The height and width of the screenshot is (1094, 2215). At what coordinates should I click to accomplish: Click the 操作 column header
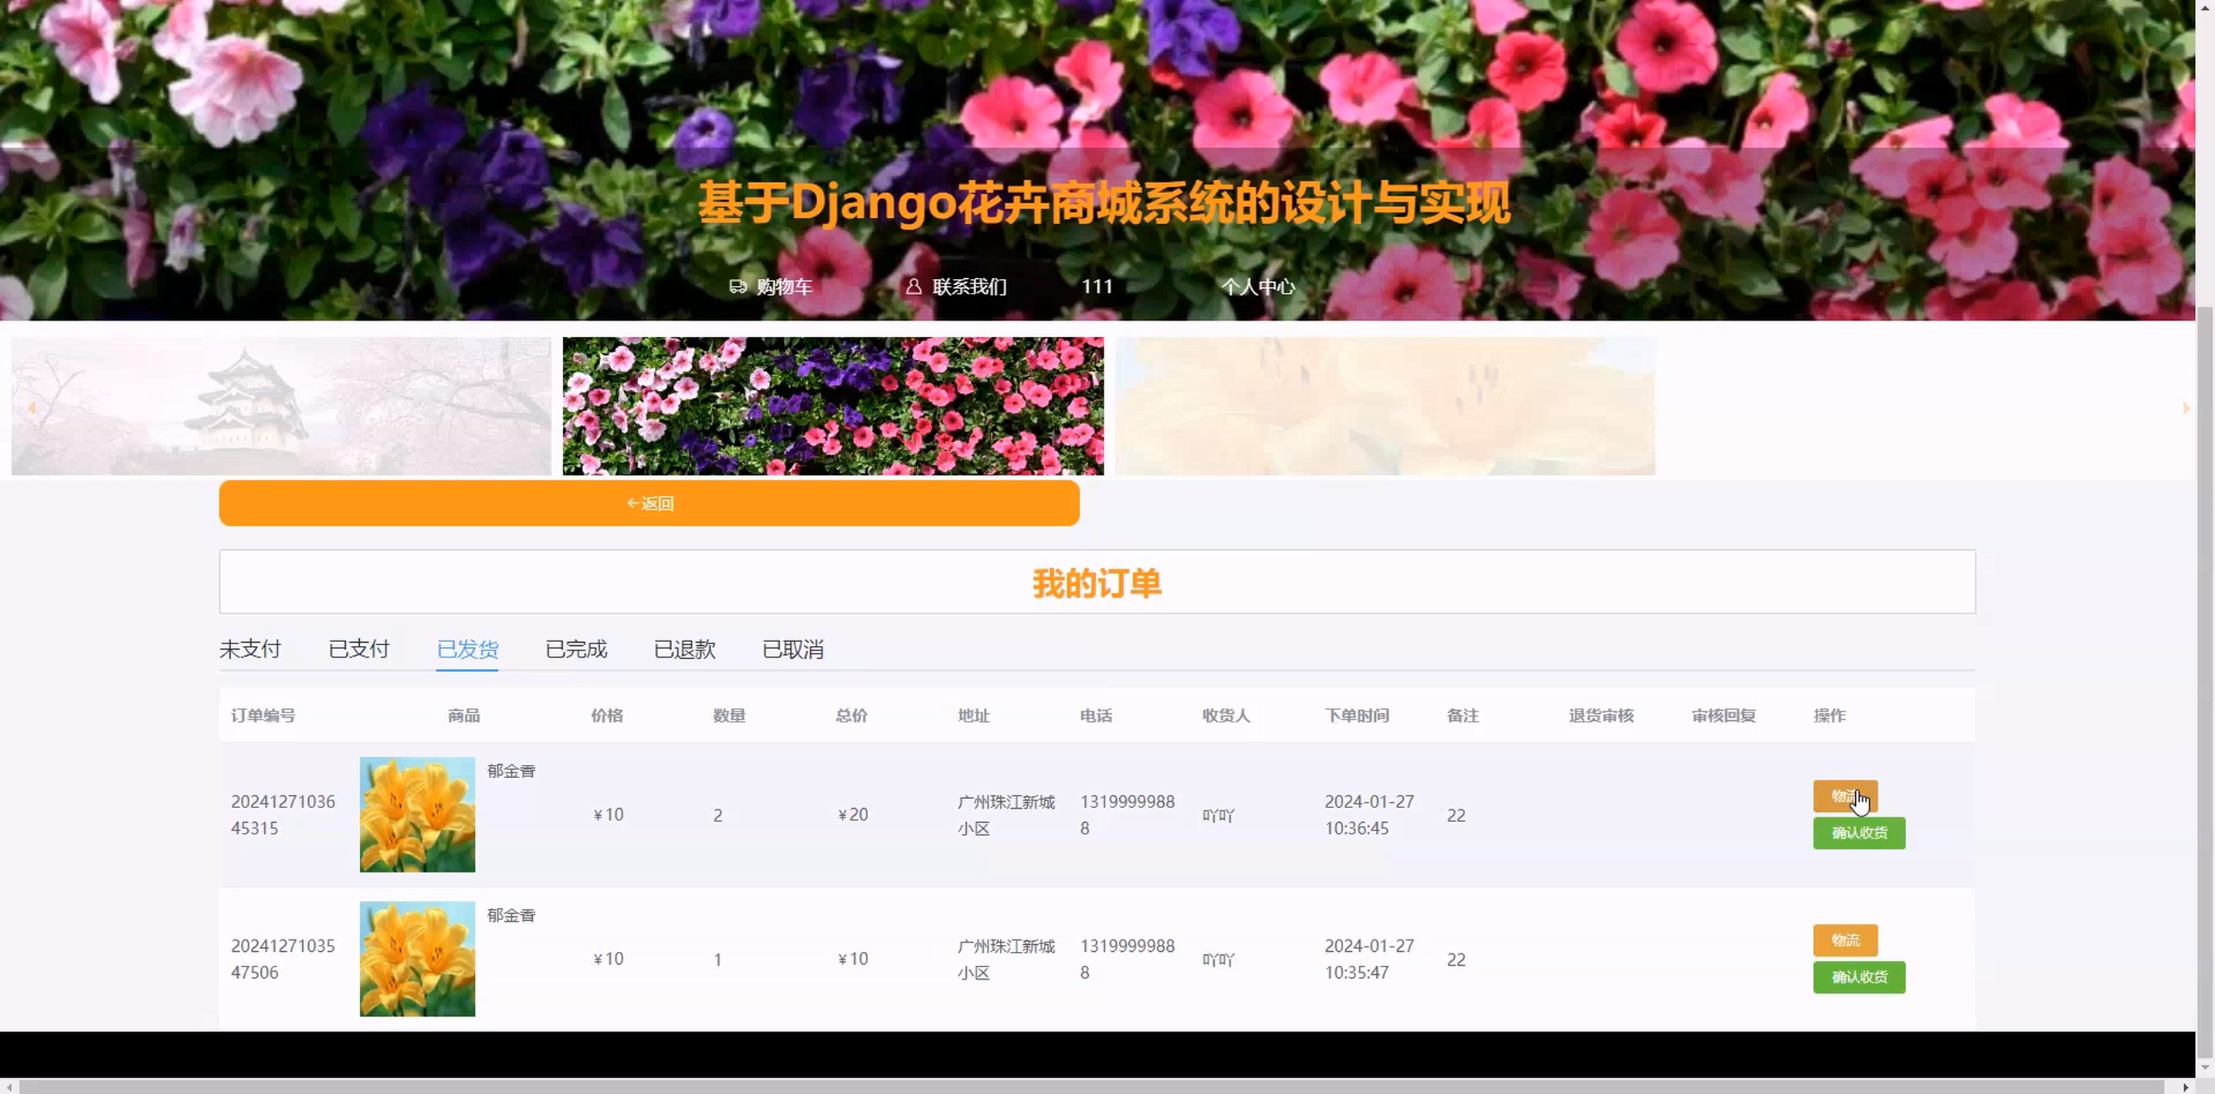(x=1830, y=715)
